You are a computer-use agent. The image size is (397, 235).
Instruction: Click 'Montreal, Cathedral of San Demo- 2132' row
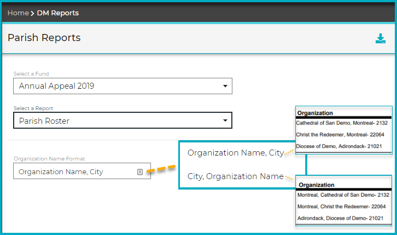[343, 195]
